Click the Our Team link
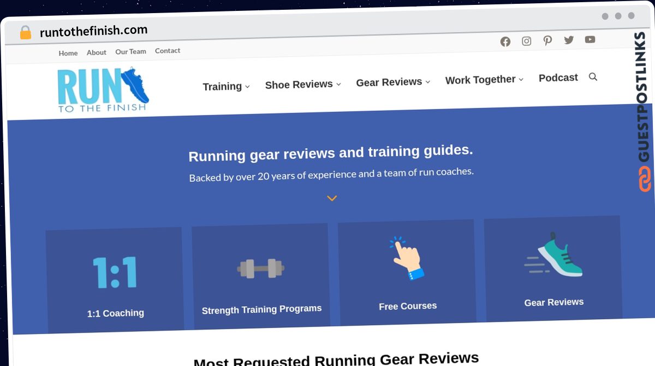 [x=131, y=51]
